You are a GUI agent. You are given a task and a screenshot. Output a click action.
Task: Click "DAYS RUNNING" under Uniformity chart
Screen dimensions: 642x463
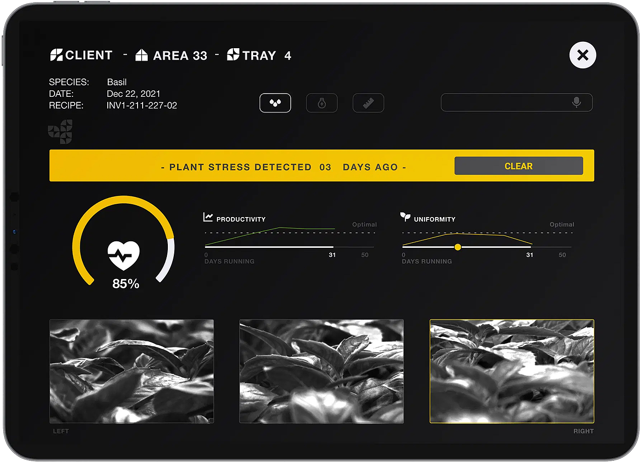(x=427, y=262)
